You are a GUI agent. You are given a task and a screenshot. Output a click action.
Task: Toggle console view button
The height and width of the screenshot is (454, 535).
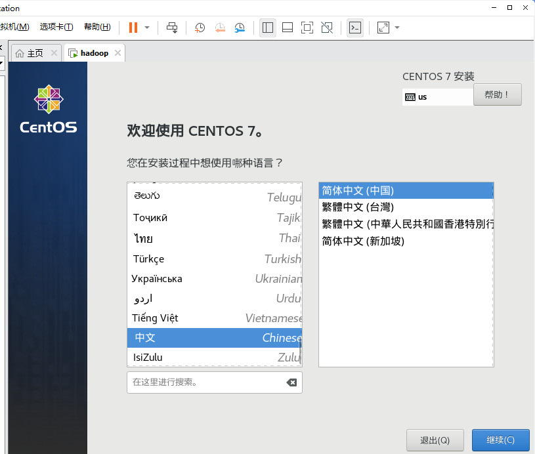click(355, 28)
